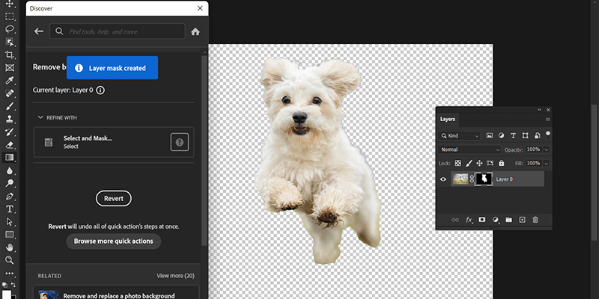This screenshot has width=599, height=299.
Task: Swap foreground and background colors
Action: click(14, 285)
